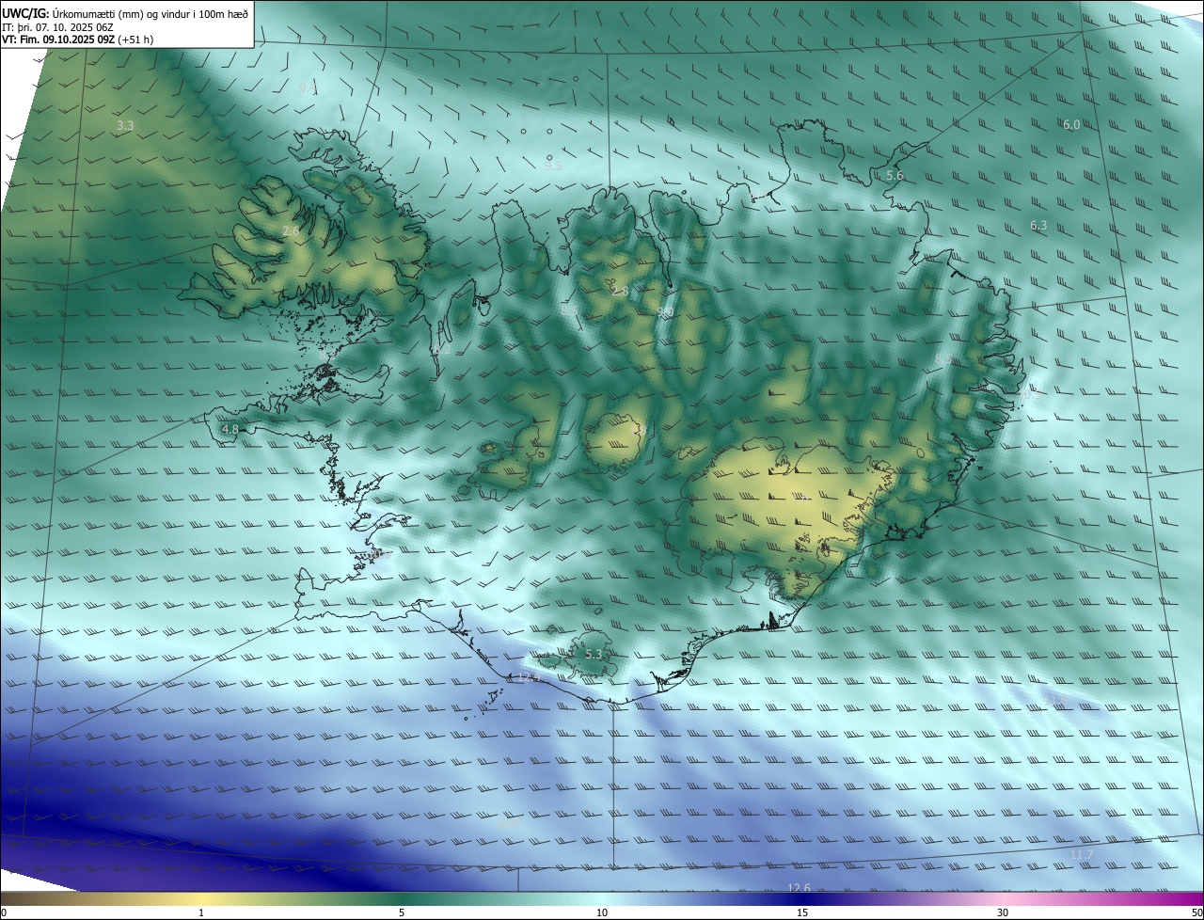Click the map value label 3.3
Viewport: 1204px width, 920px height.
(x=125, y=125)
